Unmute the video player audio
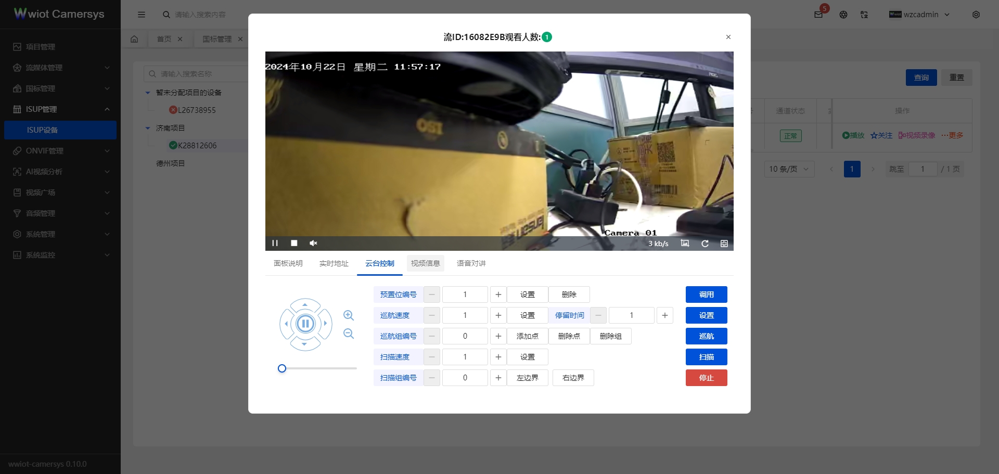The height and width of the screenshot is (474, 999). pyautogui.click(x=313, y=243)
